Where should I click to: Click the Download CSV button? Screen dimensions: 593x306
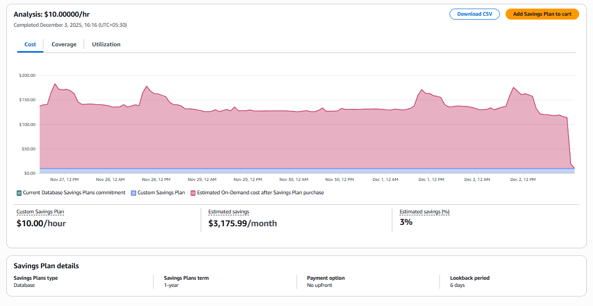click(474, 14)
